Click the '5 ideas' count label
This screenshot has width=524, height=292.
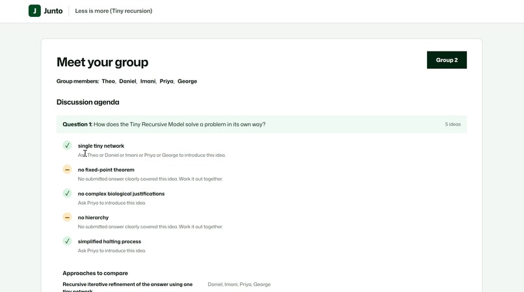453,124
